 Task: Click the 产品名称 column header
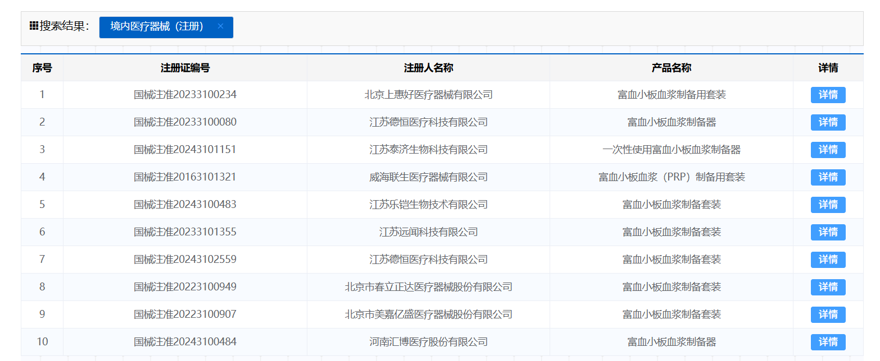671,68
